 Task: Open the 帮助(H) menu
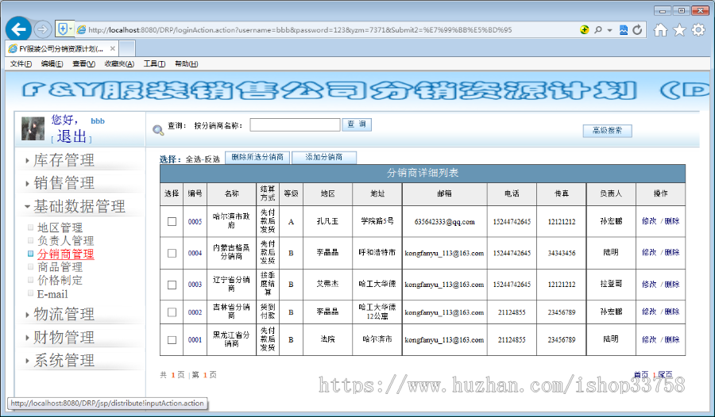(187, 63)
